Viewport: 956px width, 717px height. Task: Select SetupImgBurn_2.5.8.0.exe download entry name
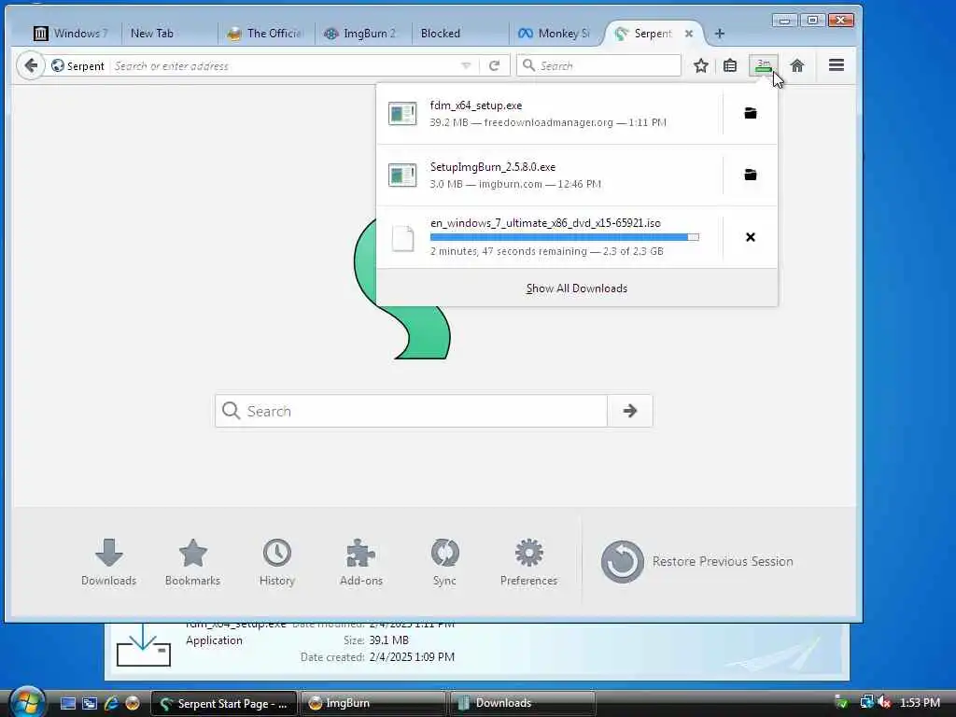point(493,167)
